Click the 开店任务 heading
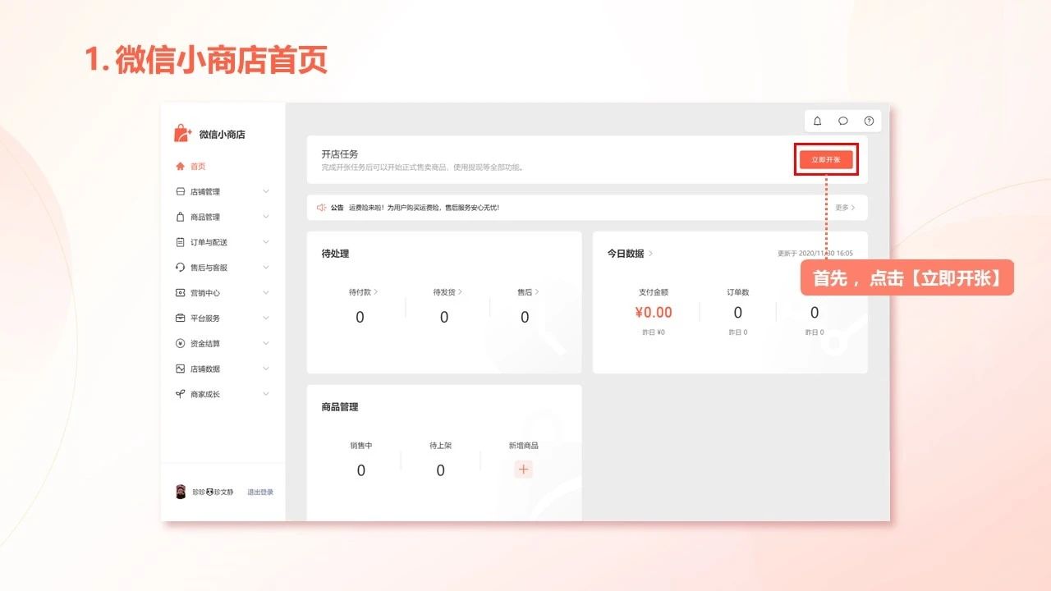 click(340, 154)
